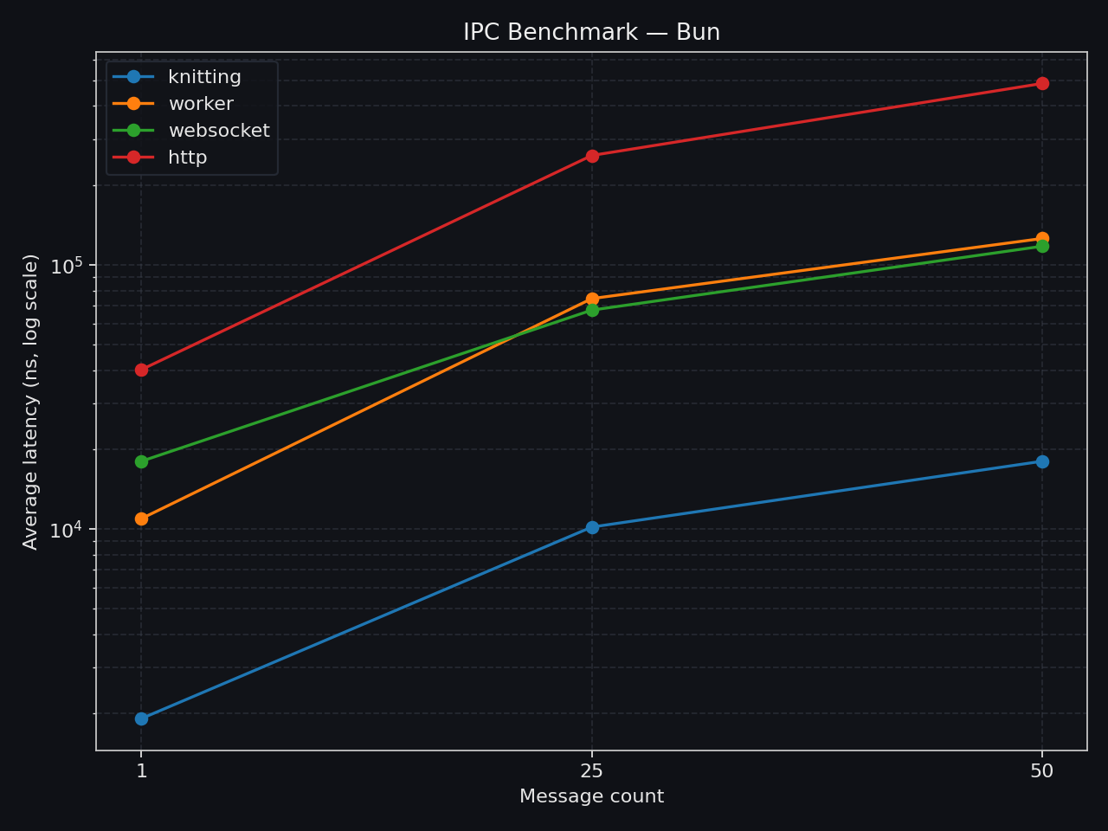The image size is (1108, 831).
Task: Select the red http data point at 50
Action: coord(1042,83)
